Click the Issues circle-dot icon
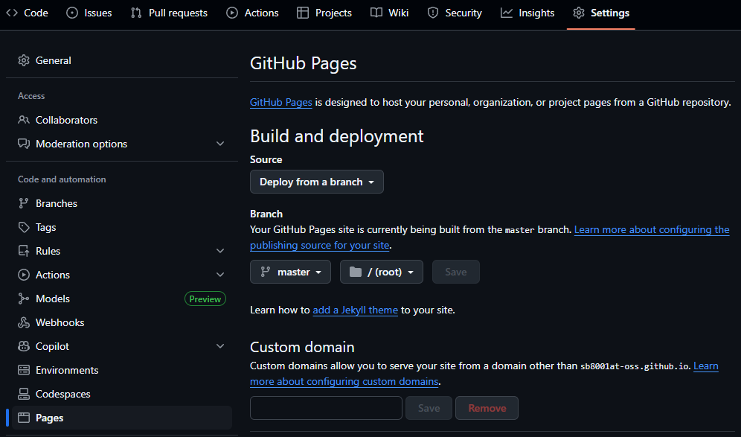 point(72,13)
